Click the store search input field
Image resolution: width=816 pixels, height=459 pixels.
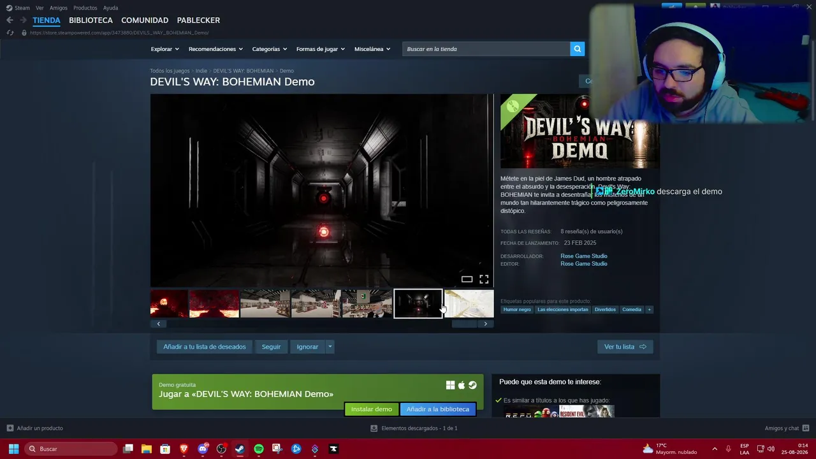click(486, 49)
